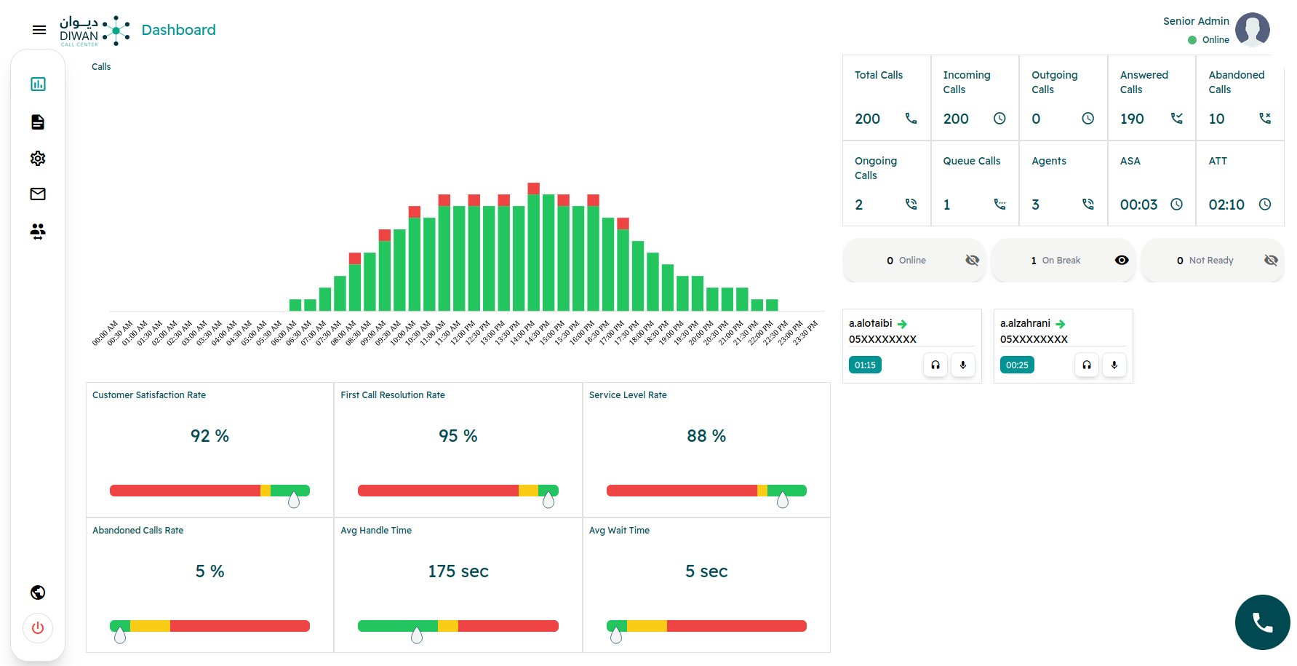Click the 175 sec handle time value
The height and width of the screenshot is (666, 1297).
[x=458, y=571]
